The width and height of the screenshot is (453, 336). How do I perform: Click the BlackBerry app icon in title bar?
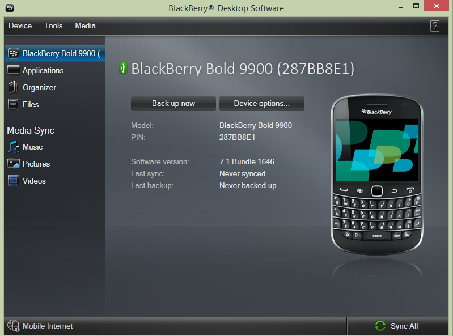tap(10, 8)
